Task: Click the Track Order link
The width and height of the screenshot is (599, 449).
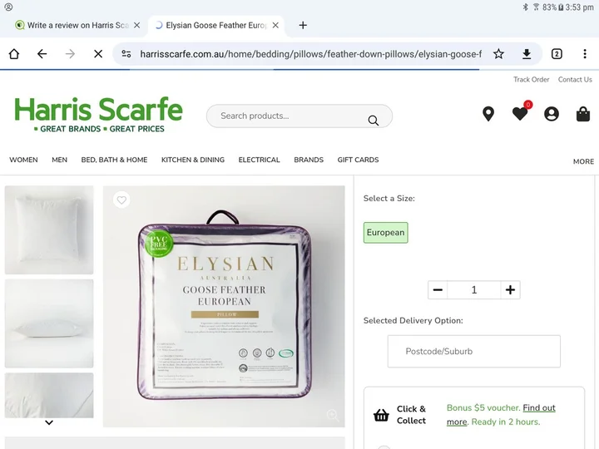Action: tap(531, 80)
